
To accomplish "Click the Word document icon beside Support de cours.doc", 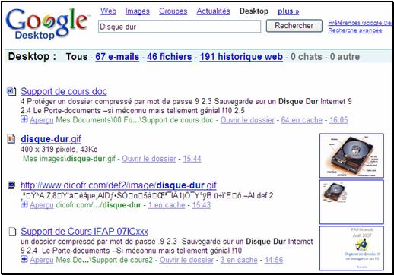I will coord(11,91).
